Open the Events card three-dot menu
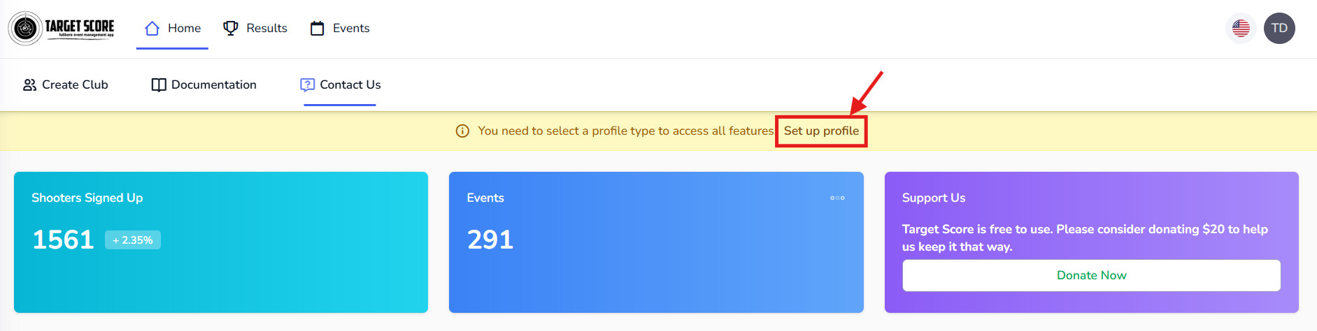1317x331 pixels. 837,198
